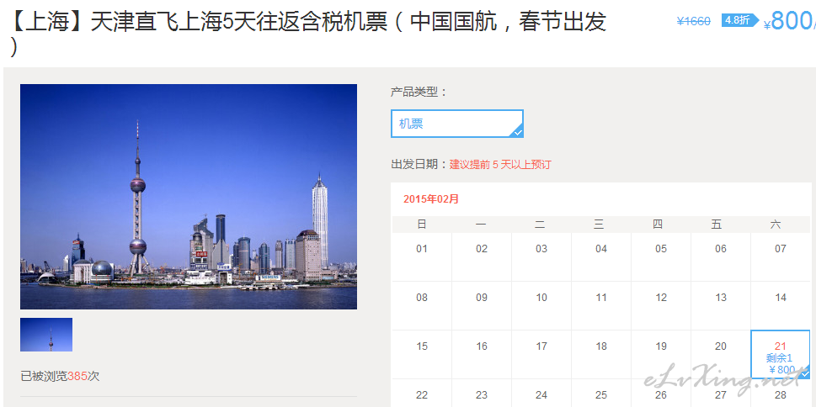Click calendar date 22

[422, 395]
